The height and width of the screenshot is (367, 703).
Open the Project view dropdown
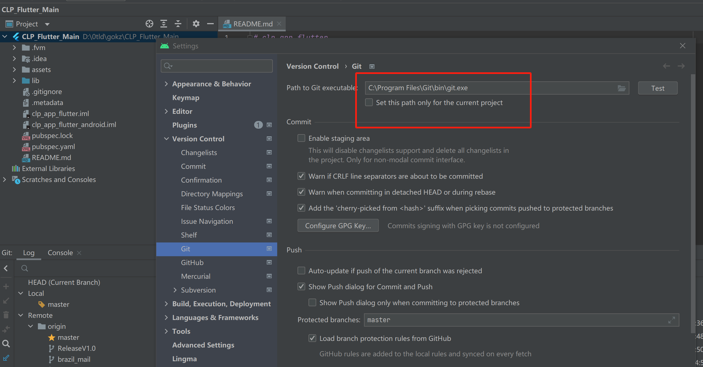point(47,24)
